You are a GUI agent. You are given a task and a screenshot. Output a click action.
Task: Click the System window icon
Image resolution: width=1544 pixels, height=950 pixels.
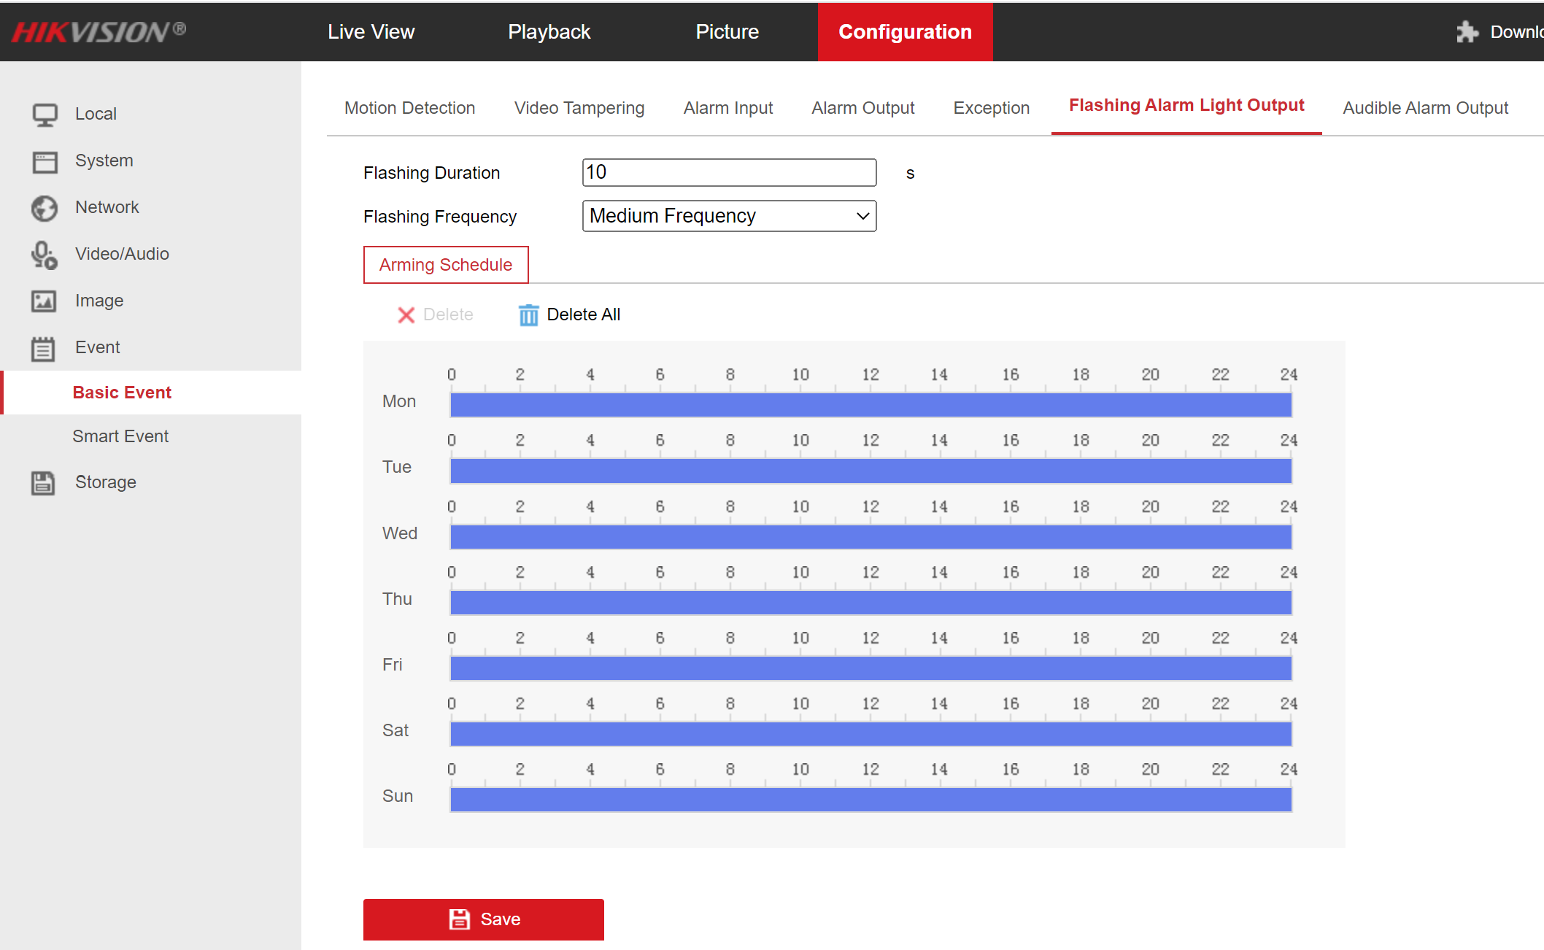(x=45, y=161)
